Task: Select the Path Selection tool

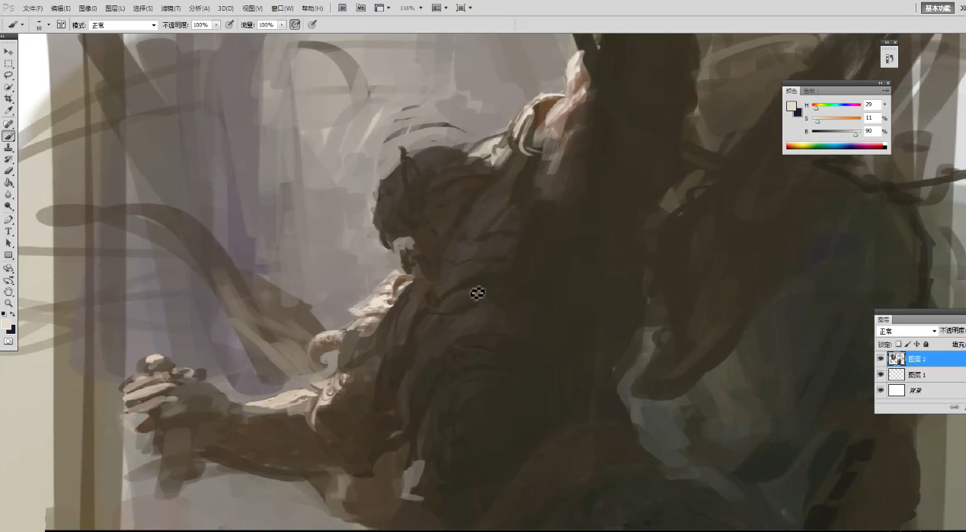Action: pyautogui.click(x=9, y=243)
